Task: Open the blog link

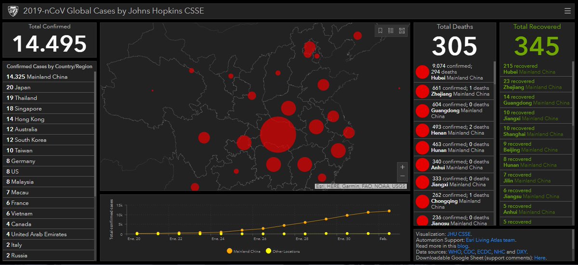Action: coord(462,246)
